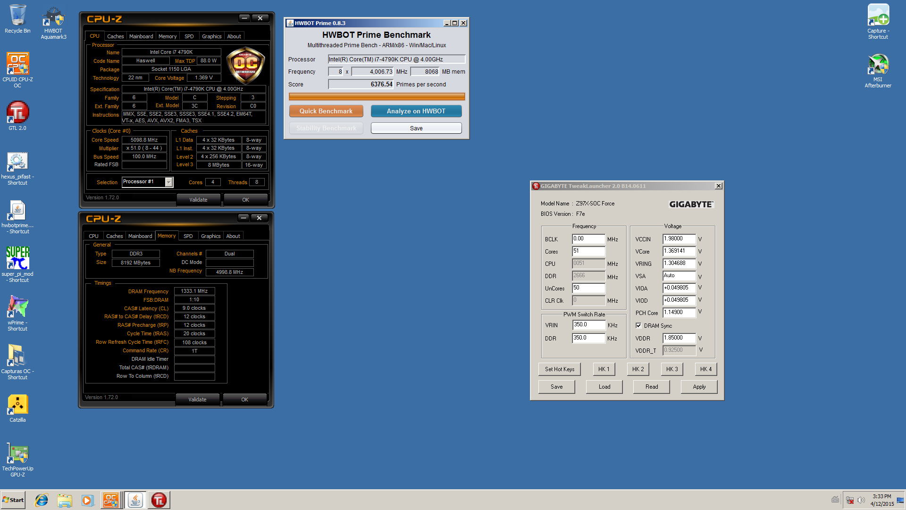Click the network tray icon
Screen dimensions: 906x510
pos(850,500)
